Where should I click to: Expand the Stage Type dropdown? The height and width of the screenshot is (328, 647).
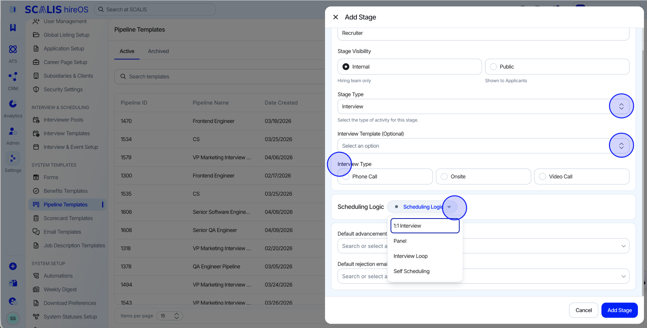click(x=483, y=107)
